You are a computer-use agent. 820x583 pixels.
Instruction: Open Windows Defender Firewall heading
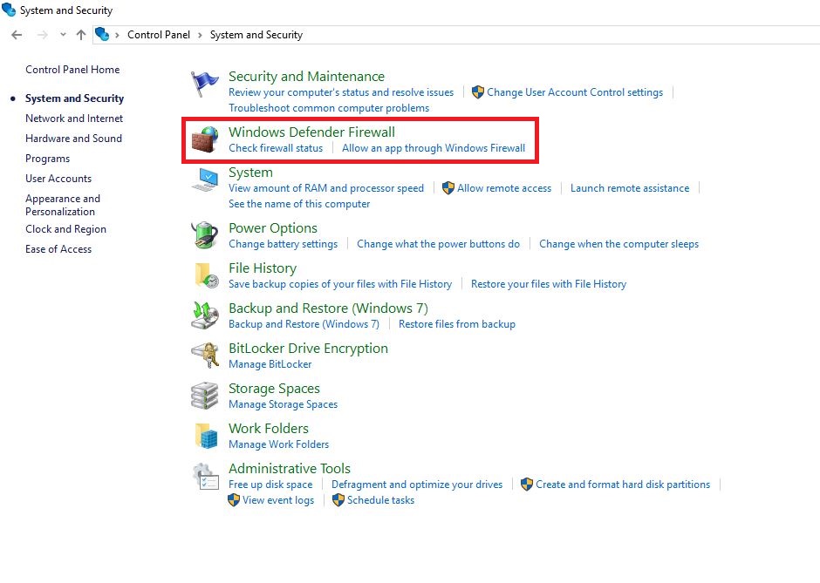coord(311,132)
